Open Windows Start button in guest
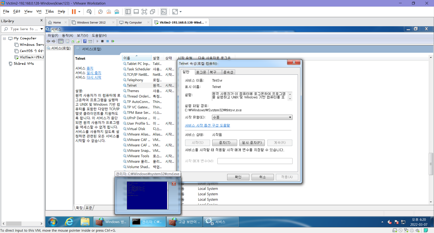Screen dimensions: 434x233 tap(53, 222)
